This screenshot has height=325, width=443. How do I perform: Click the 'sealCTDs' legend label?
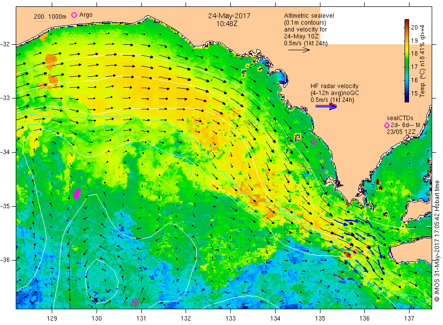pyautogui.click(x=400, y=118)
